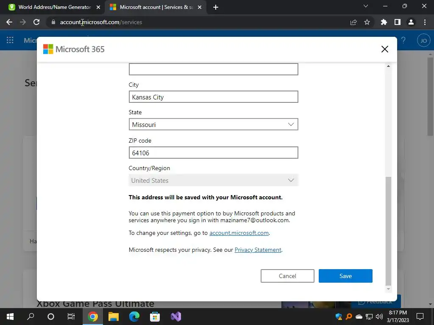Click the Cancel button
Viewport: 434px width, 325px height.
[287, 276]
